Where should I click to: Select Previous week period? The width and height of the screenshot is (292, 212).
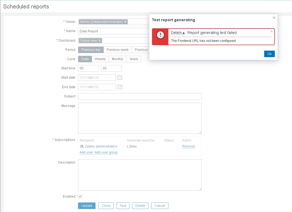(118, 50)
